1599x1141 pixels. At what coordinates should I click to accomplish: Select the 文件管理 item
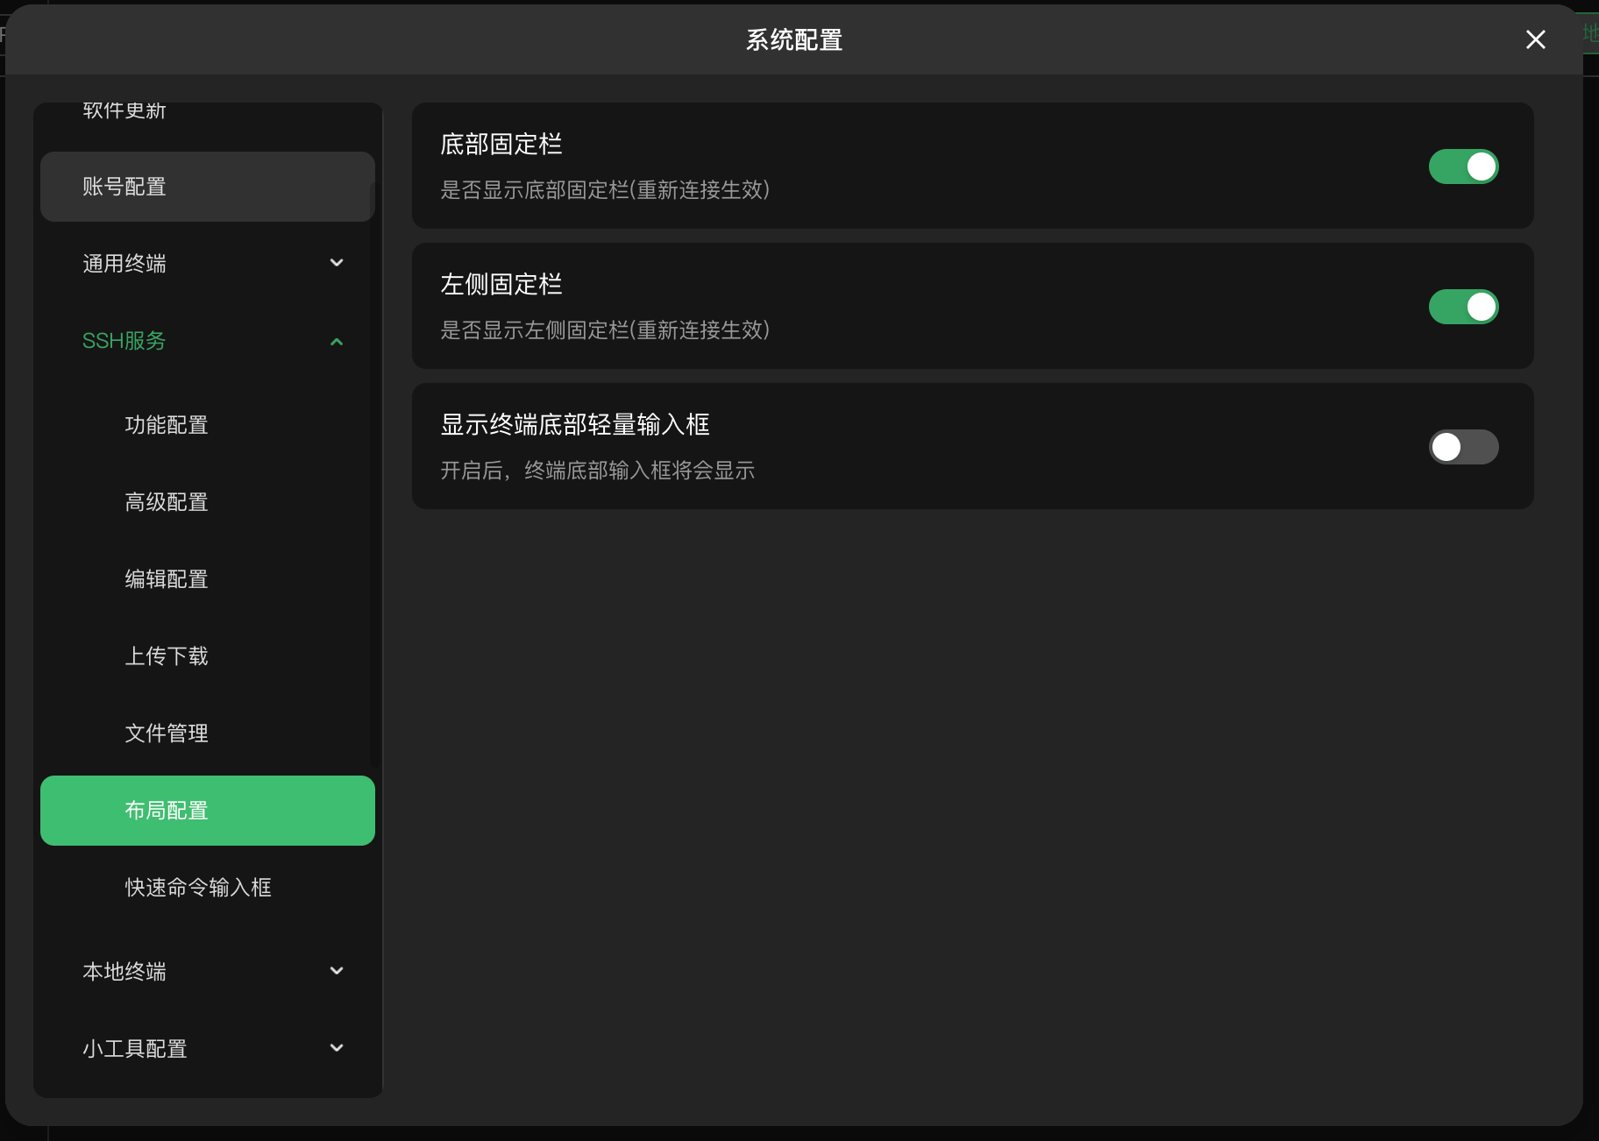point(167,733)
